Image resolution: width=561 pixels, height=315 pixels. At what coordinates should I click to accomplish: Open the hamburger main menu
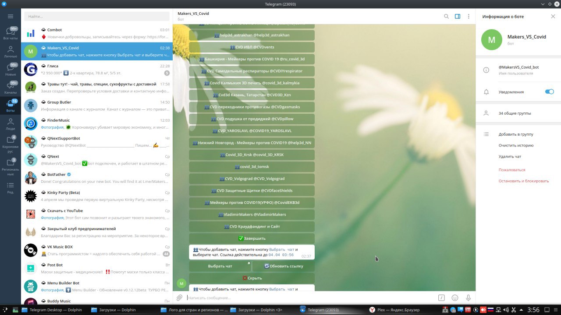tap(11, 16)
